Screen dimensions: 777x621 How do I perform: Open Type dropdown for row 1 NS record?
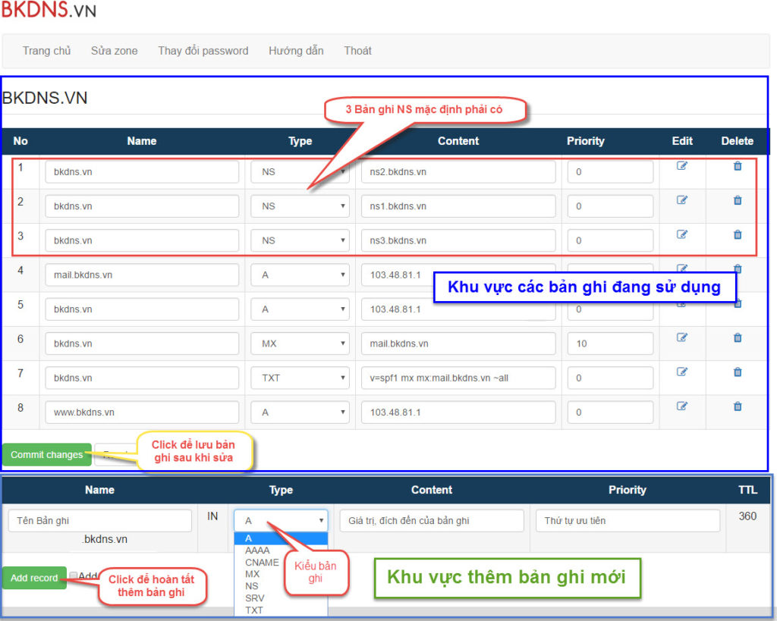[300, 172]
